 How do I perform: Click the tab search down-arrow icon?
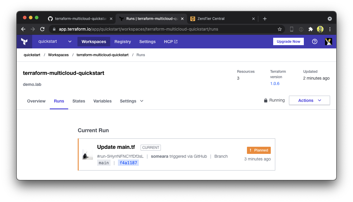(x=329, y=19)
